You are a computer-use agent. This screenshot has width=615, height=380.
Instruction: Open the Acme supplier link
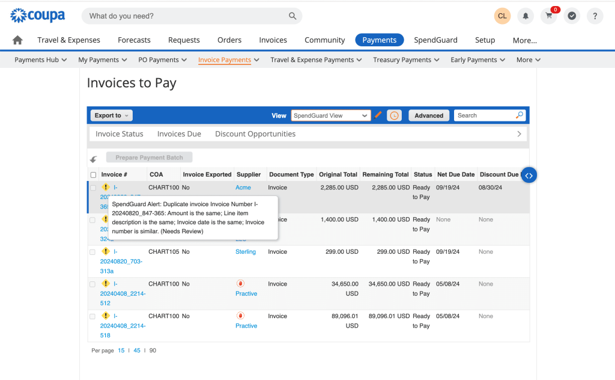(243, 187)
